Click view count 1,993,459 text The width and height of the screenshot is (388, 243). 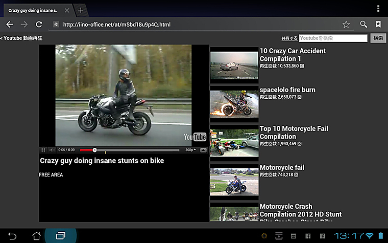pyautogui.click(x=281, y=144)
